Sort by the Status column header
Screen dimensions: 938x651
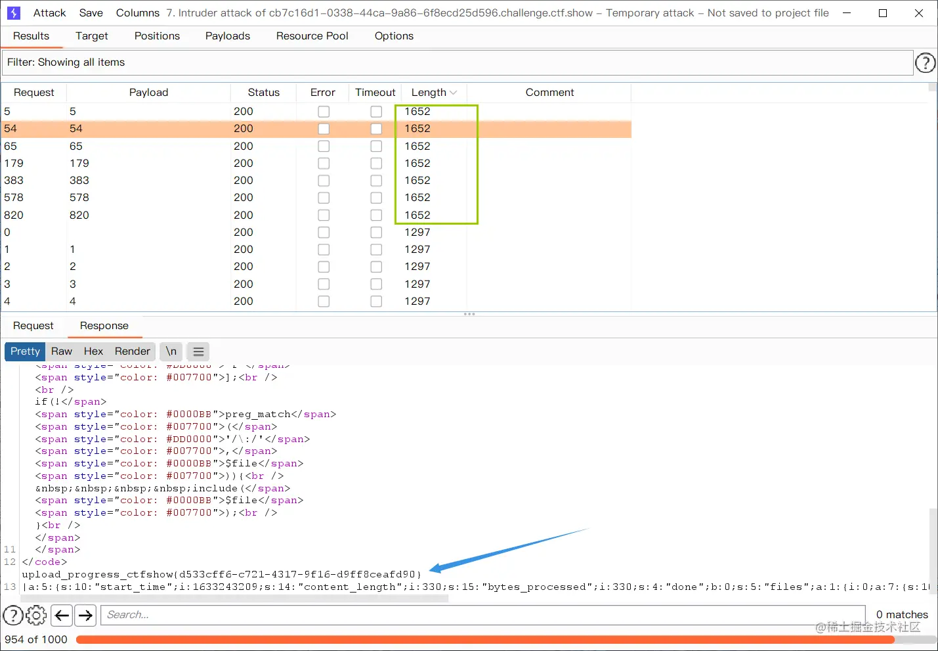click(x=263, y=93)
